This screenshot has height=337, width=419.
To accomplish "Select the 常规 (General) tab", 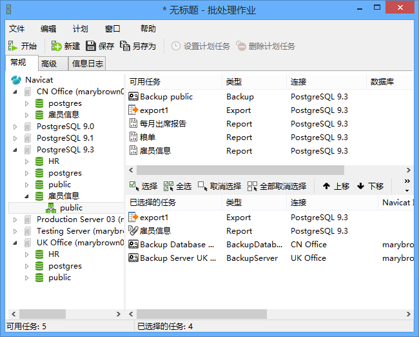I will [x=21, y=63].
